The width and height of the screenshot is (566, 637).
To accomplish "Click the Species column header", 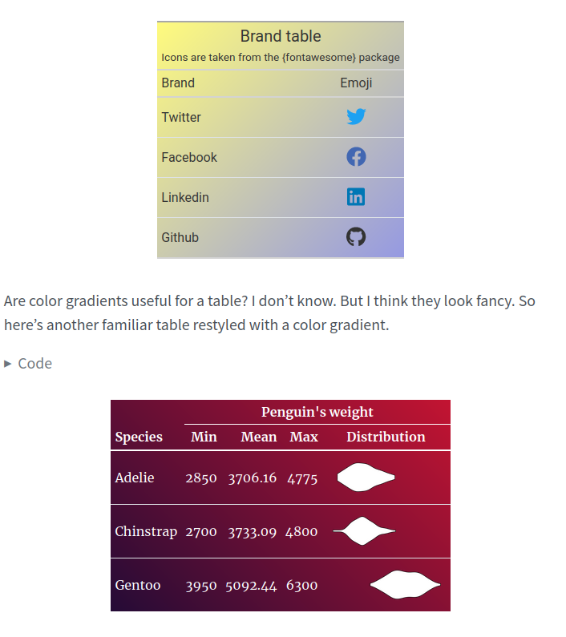I will pos(139,437).
